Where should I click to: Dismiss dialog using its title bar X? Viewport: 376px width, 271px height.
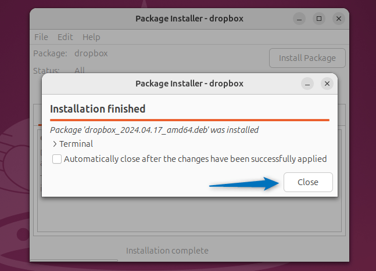327,84
